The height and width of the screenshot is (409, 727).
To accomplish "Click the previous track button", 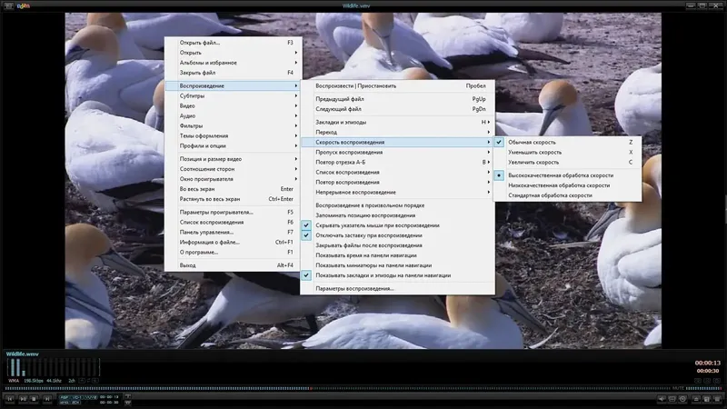I will click(x=10, y=398).
